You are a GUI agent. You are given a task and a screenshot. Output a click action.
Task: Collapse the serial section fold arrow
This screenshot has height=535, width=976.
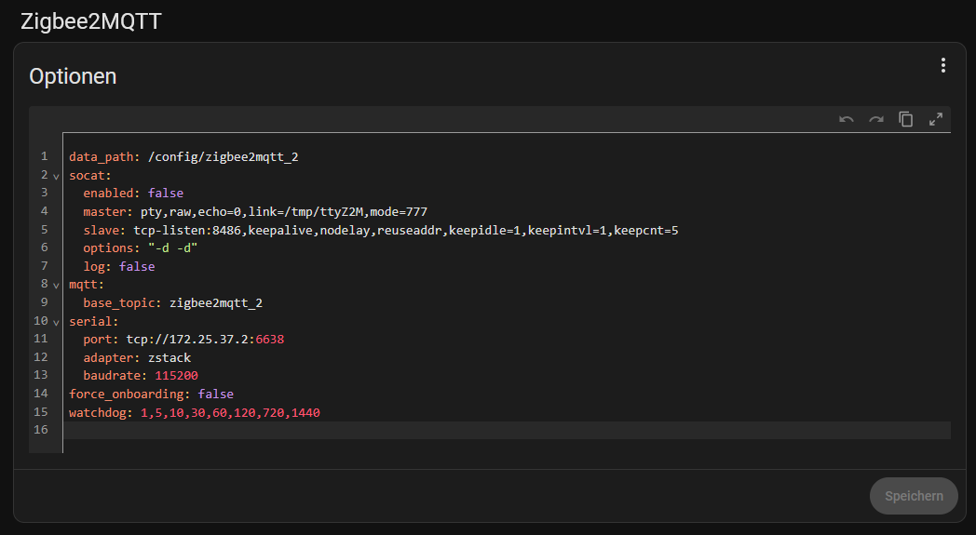point(56,322)
